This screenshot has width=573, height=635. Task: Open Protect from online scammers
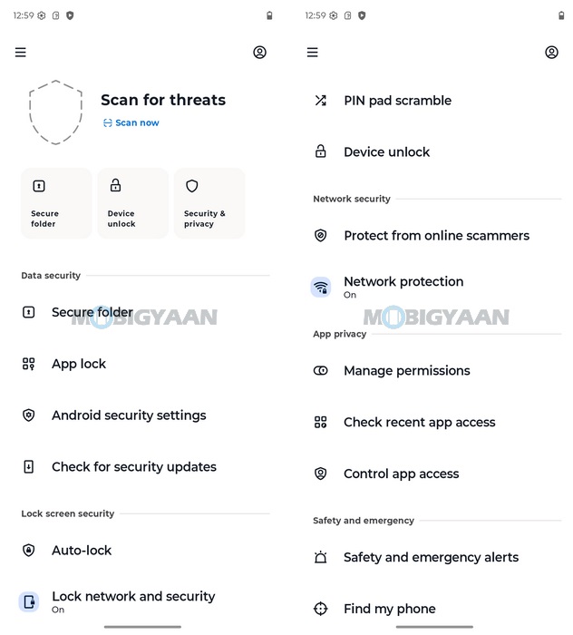(x=436, y=236)
